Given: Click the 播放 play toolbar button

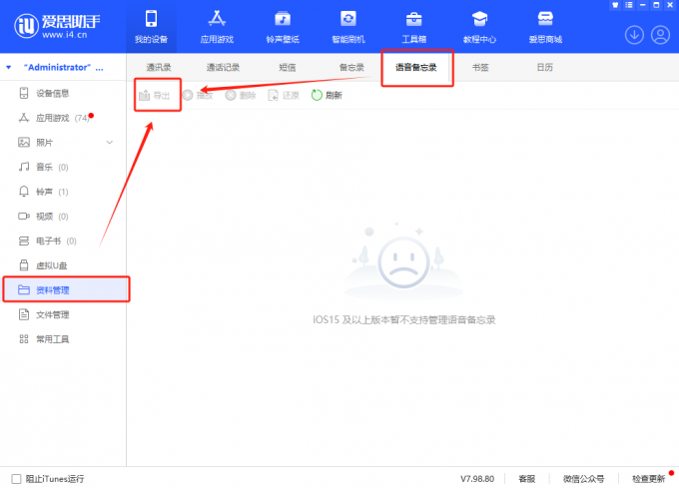Looking at the screenshot, I should [198, 95].
